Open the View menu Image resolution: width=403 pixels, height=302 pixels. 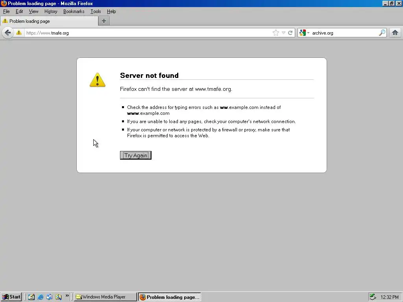(34, 11)
